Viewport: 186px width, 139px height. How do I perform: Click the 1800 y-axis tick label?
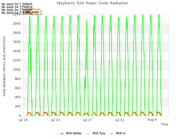point(17,33)
